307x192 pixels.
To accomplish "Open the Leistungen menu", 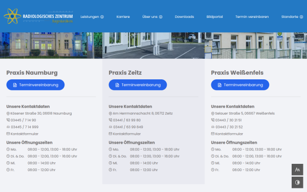I will coord(92,17).
